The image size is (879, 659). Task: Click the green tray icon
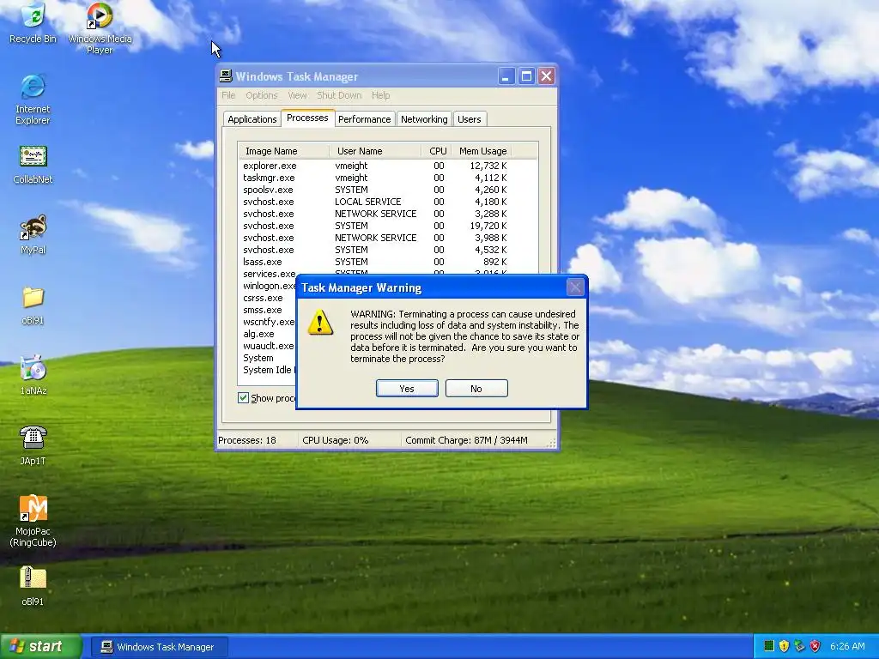click(769, 646)
